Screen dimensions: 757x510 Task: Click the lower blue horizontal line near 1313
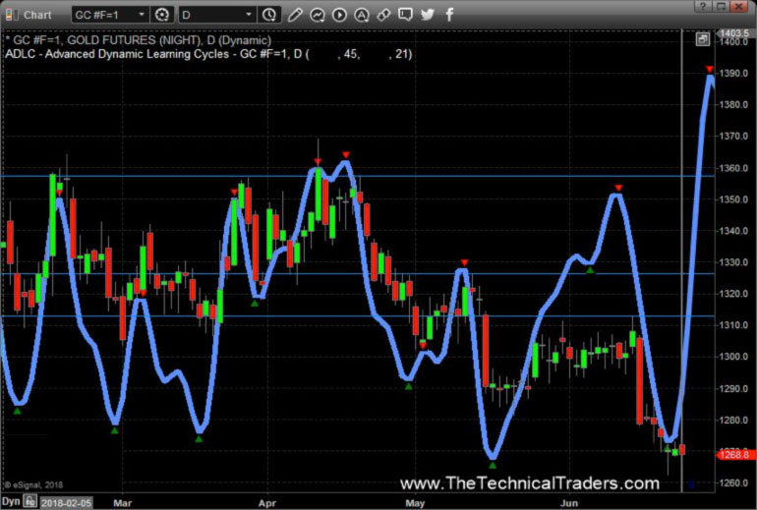(x=357, y=316)
